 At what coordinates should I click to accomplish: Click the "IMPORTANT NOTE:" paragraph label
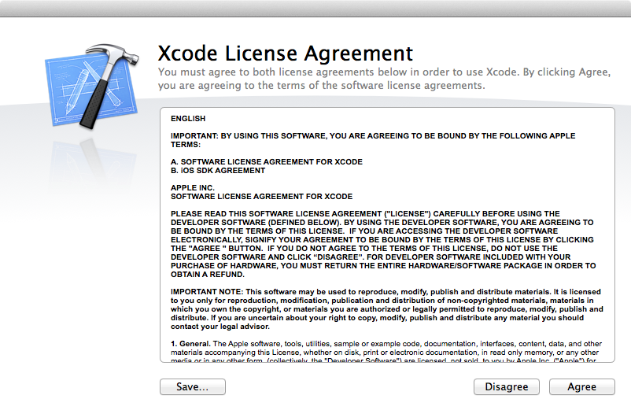pos(207,292)
